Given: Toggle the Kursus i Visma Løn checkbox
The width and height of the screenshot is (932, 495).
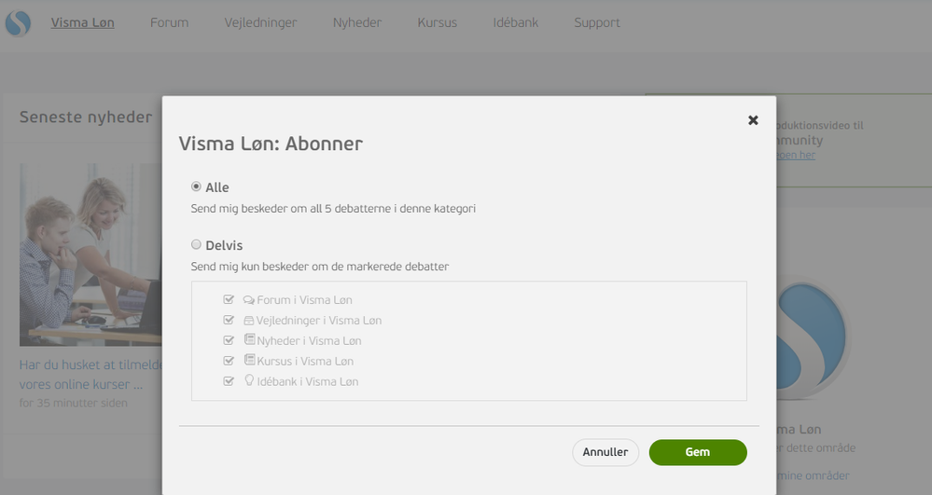Looking at the screenshot, I should click(x=229, y=361).
